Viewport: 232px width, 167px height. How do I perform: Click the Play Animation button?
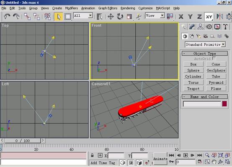click(x=186, y=155)
